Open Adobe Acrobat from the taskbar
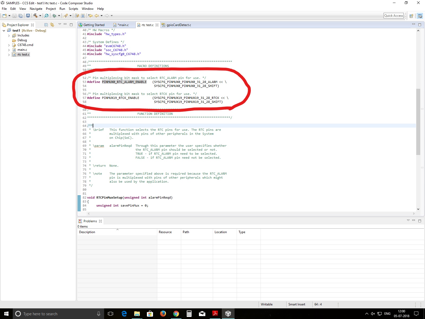The height and width of the screenshot is (319, 425). (215, 314)
